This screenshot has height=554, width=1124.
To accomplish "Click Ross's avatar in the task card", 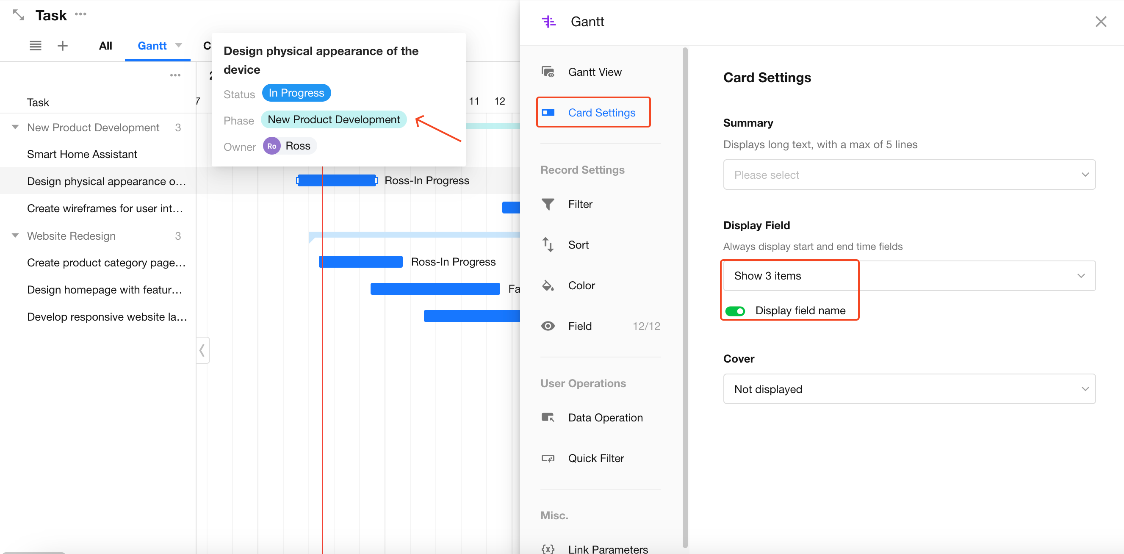I will 271,146.
